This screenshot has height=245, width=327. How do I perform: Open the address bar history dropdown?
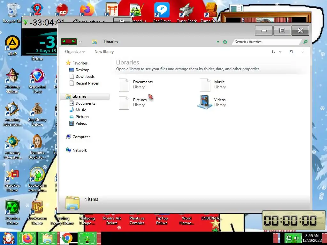pyautogui.click(x=218, y=42)
